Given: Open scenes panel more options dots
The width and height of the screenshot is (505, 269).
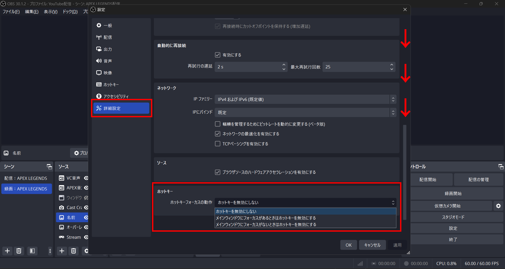Looking at the screenshot, I should [x=50, y=251].
